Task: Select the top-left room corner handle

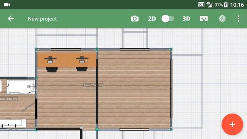Action: pos(36,49)
